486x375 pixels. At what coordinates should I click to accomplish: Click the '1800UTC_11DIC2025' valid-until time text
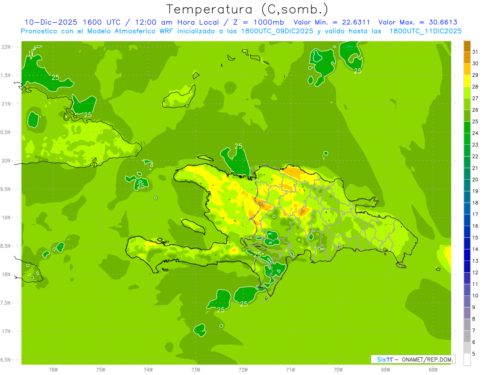pyautogui.click(x=425, y=31)
